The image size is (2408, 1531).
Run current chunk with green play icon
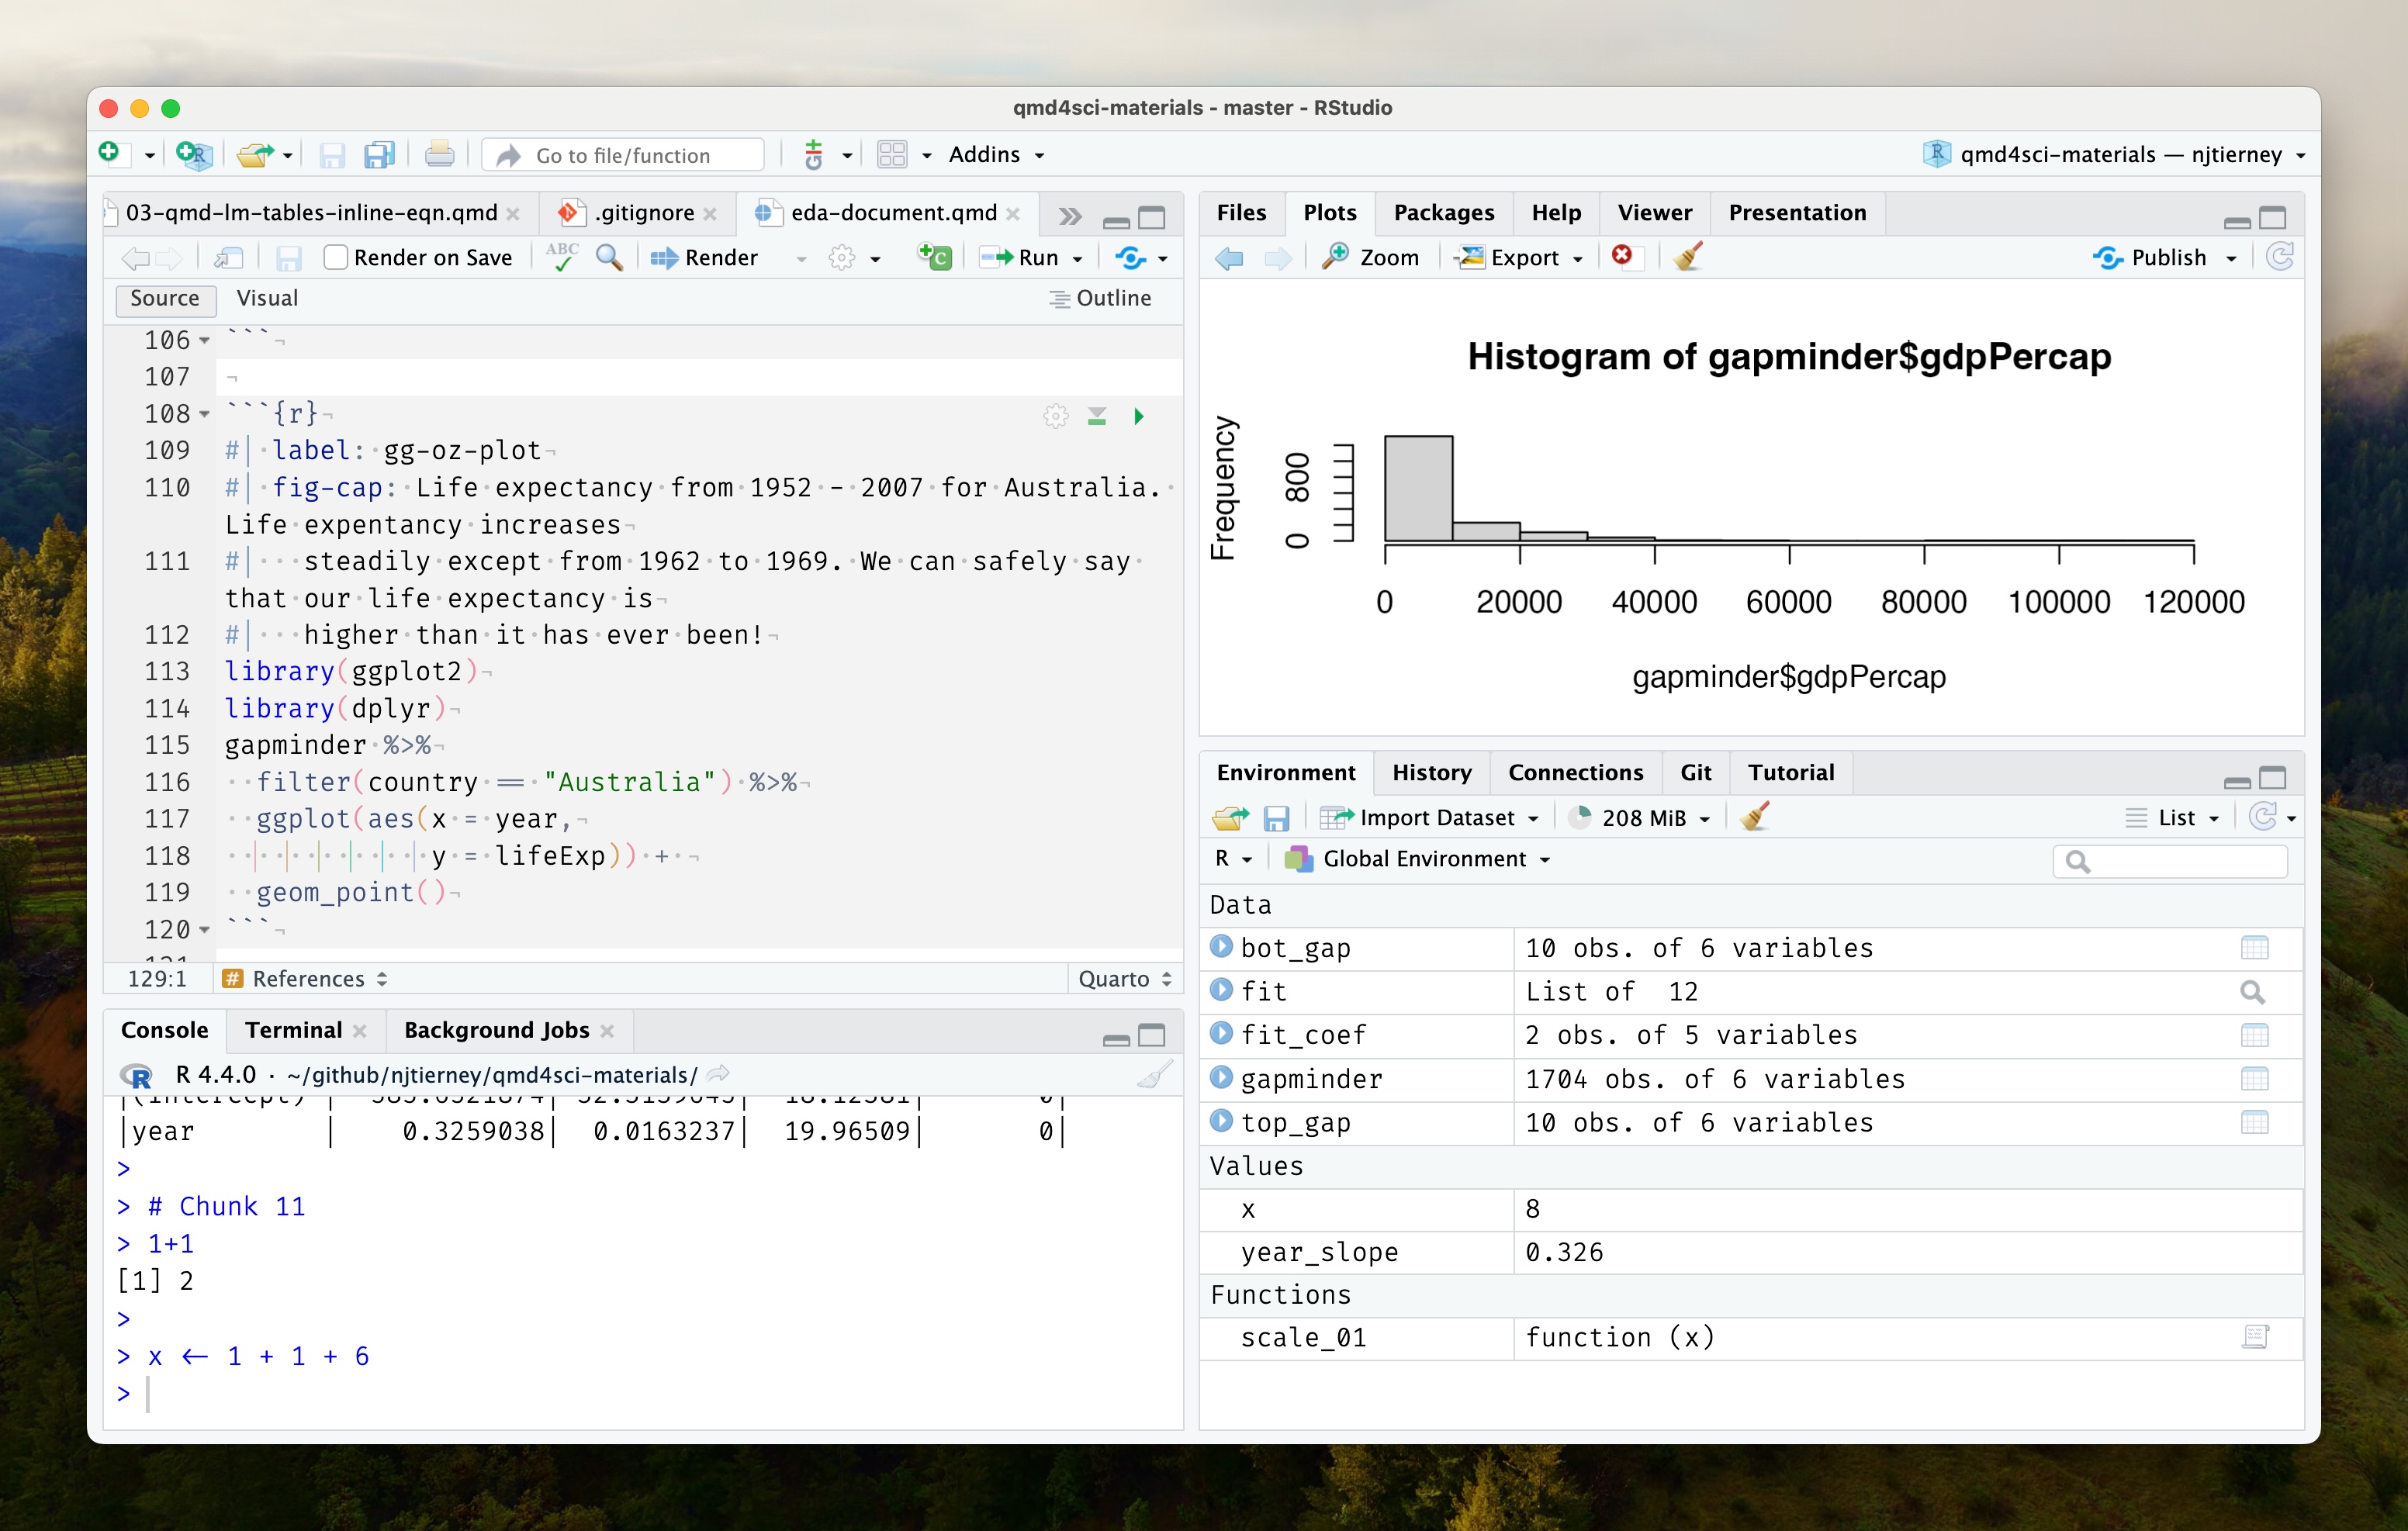(x=1138, y=416)
